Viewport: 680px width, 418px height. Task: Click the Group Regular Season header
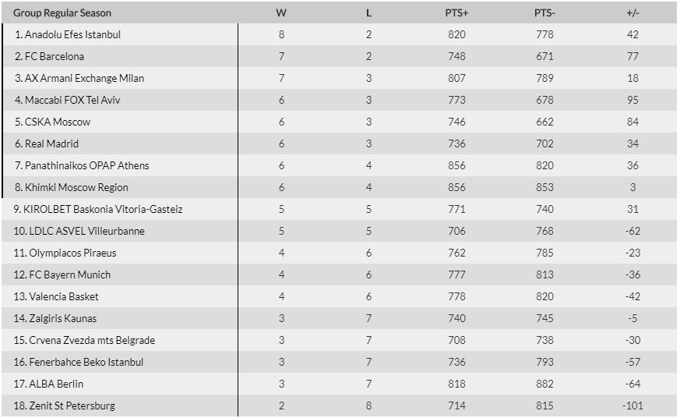62,13
